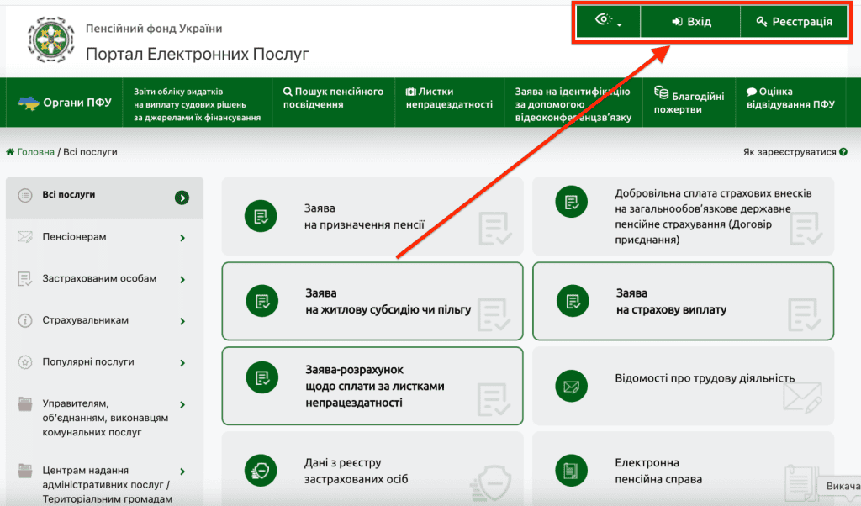Select the Застрахованим особам sidebar label
The width and height of the screenshot is (861, 506).
pyautogui.click(x=99, y=279)
